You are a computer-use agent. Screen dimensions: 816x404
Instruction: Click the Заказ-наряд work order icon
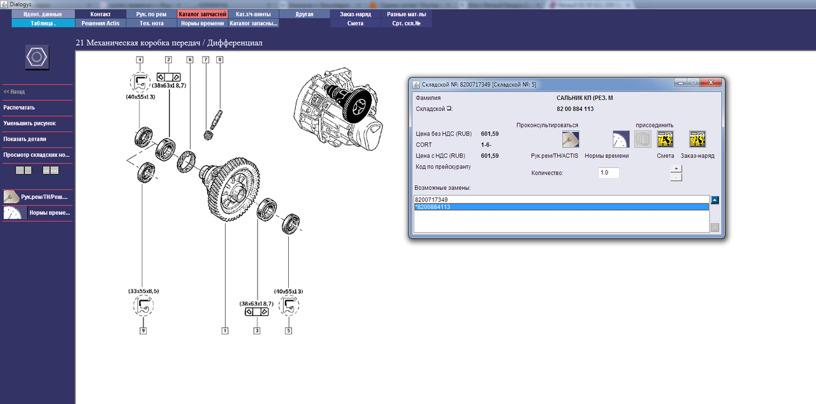697,139
